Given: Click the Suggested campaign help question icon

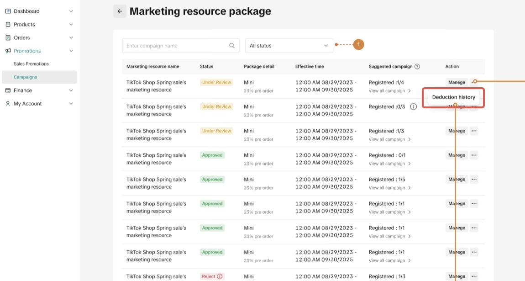Looking at the screenshot, I should pyautogui.click(x=417, y=67).
